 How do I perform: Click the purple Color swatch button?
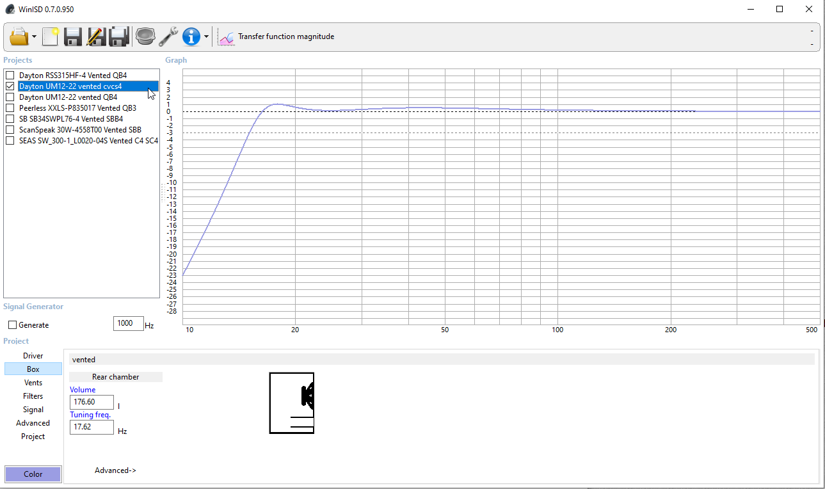click(33, 474)
